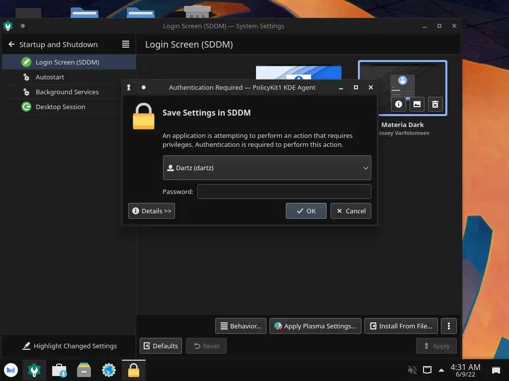Click the Materia Dark background image icon
Screen dimensions: 509x381
417,104
